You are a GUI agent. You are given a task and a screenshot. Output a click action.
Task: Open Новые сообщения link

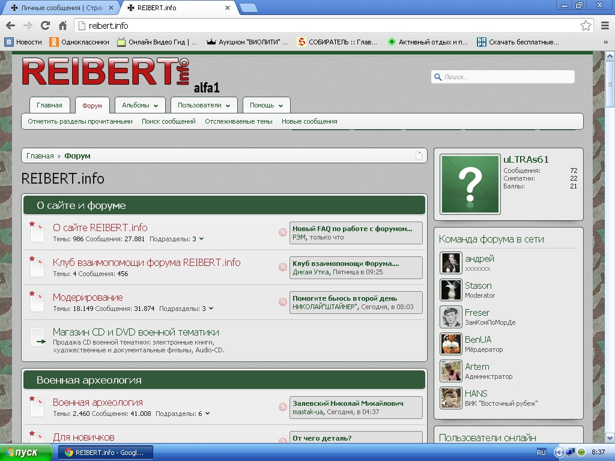click(x=309, y=121)
